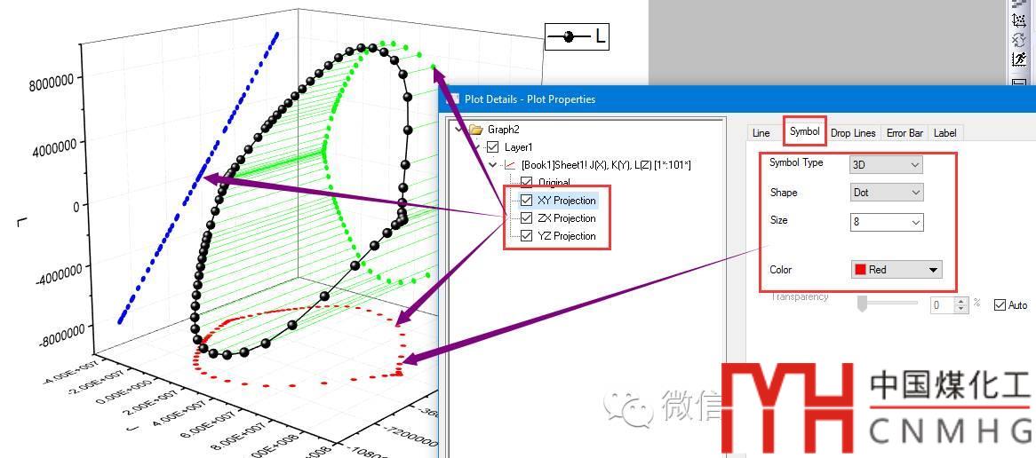This screenshot has width=1036, height=458.
Task: Toggle the YZ Projection checkbox
Action: [x=527, y=235]
